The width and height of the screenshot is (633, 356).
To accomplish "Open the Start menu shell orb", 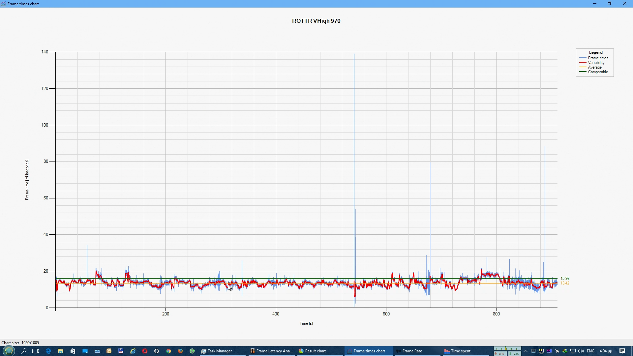I will 9,351.
